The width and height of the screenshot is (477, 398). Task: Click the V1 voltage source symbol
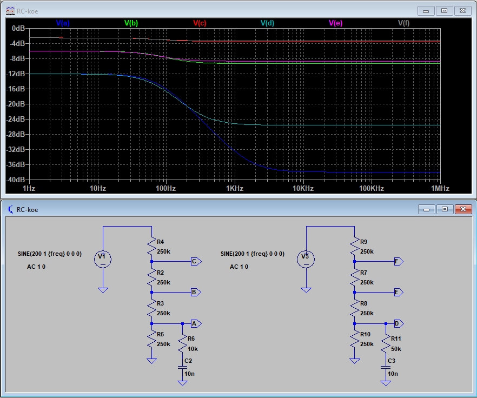click(103, 260)
